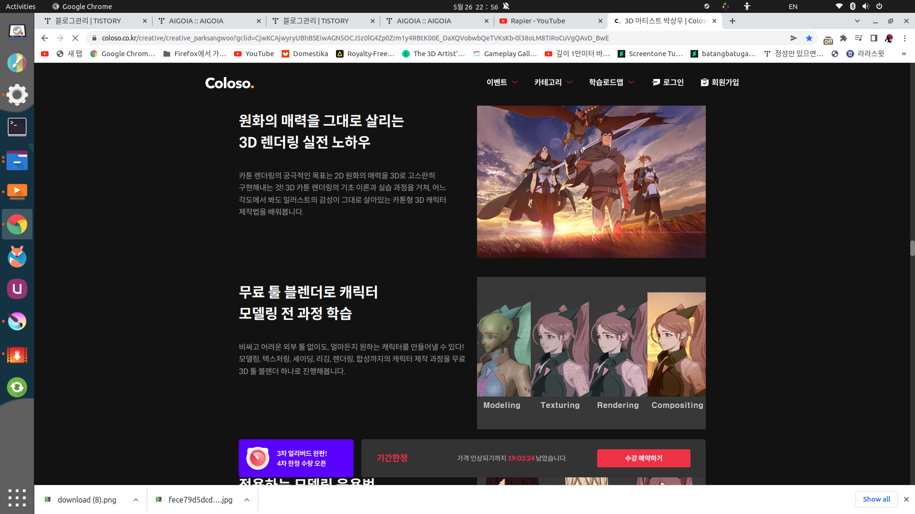This screenshot has height=514, width=915.
Task: Expand the 카테고리 dropdown menu
Action: (553, 82)
